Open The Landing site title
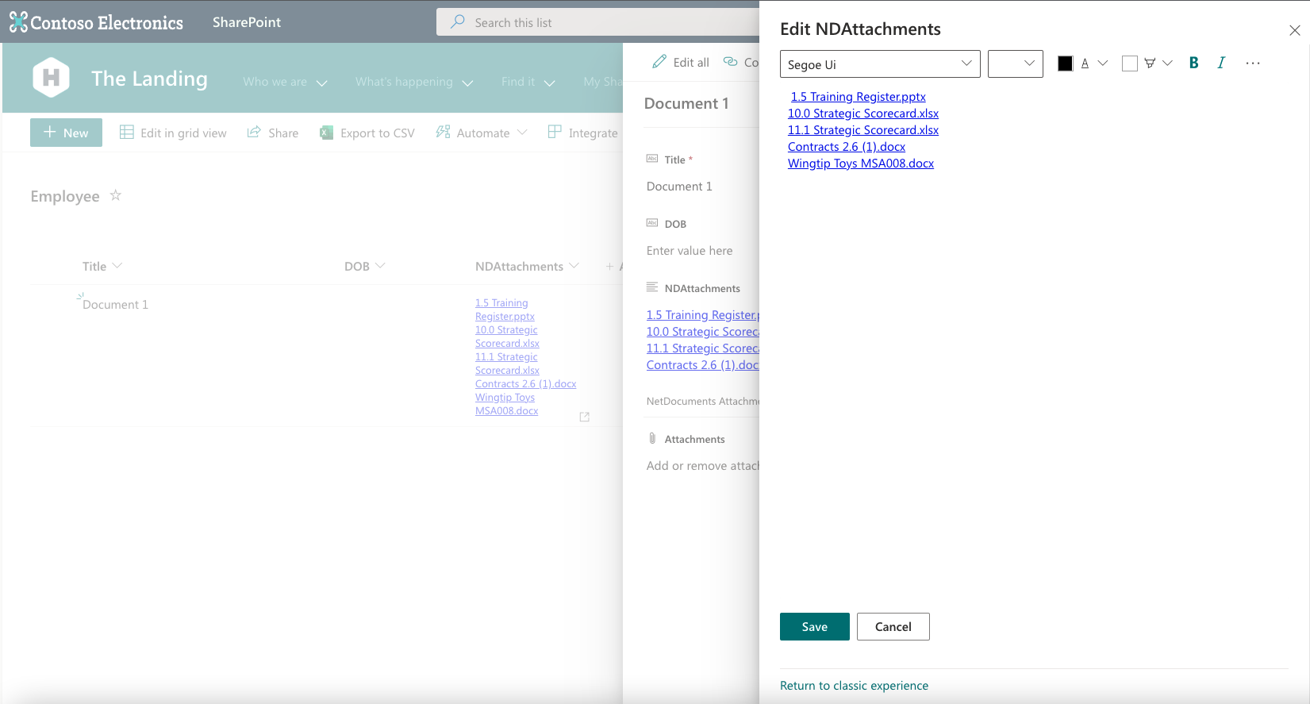 tap(149, 79)
